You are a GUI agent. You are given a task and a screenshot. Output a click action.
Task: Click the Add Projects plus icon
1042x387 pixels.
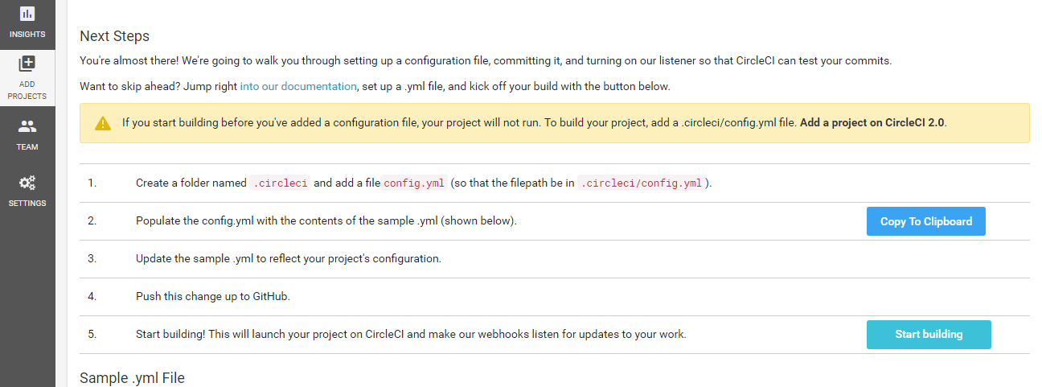(x=27, y=64)
